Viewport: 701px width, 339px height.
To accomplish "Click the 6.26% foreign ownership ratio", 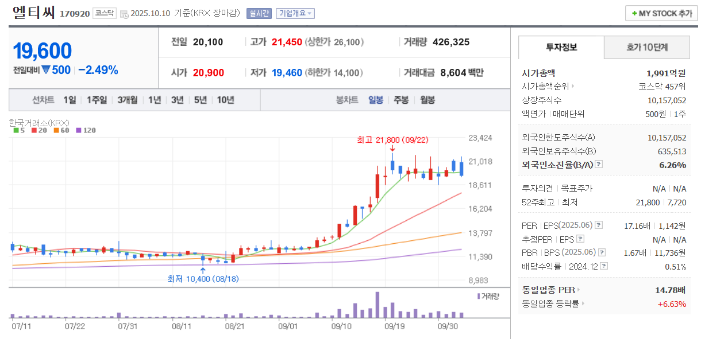I will pos(673,165).
